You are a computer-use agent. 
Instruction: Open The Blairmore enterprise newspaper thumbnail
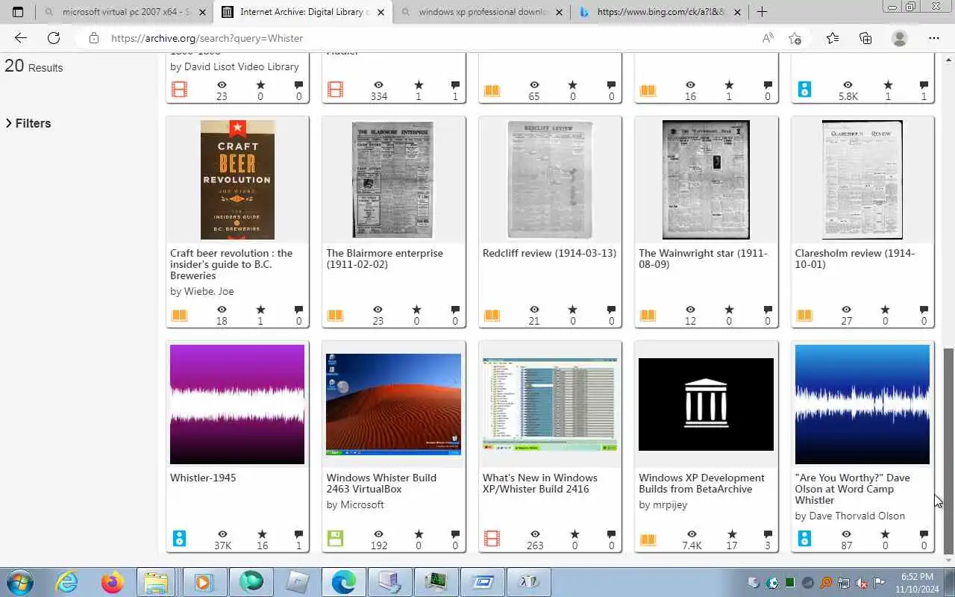[x=393, y=180]
